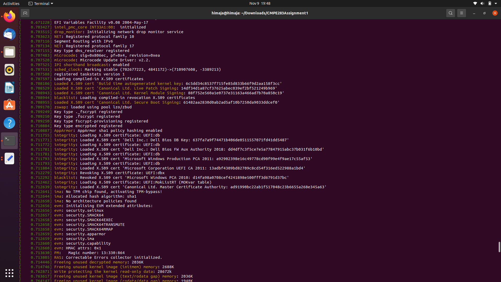This screenshot has width=501, height=282.
Task: Click the 'EFI Variables Facility v0.08' line
Action: click(101, 22)
